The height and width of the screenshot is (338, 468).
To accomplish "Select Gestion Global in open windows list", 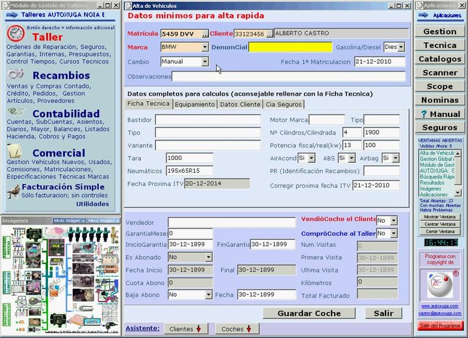I will [x=437, y=159].
